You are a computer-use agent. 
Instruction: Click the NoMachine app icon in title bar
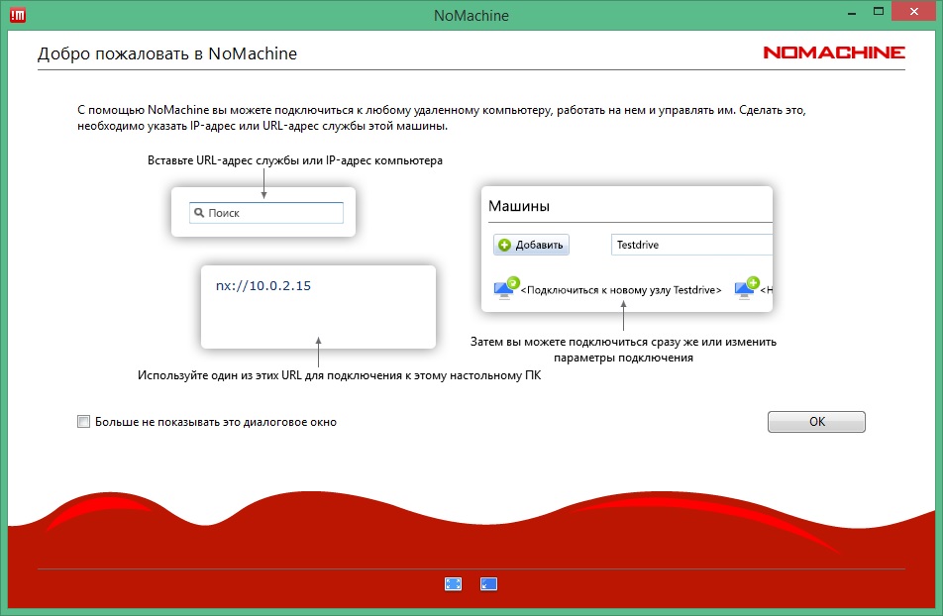(x=18, y=15)
